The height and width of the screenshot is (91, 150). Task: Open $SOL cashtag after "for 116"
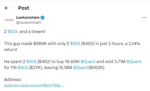click(23, 67)
